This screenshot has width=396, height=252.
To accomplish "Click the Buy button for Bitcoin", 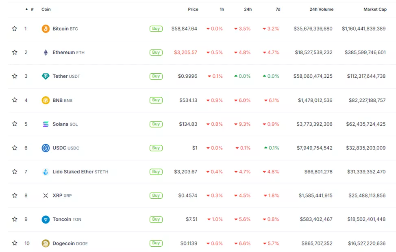I will pos(156,28).
